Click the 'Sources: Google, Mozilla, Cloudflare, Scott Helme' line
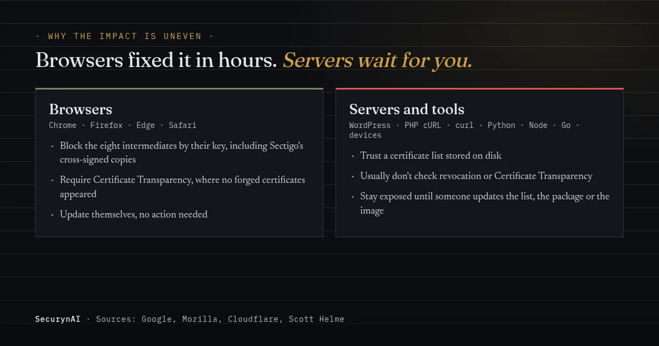This screenshot has width=659, height=346. pyautogui.click(x=220, y=319)
